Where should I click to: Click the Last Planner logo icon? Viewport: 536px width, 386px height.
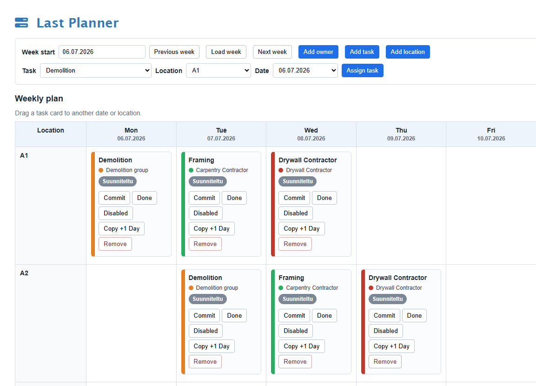click(21, 23)
